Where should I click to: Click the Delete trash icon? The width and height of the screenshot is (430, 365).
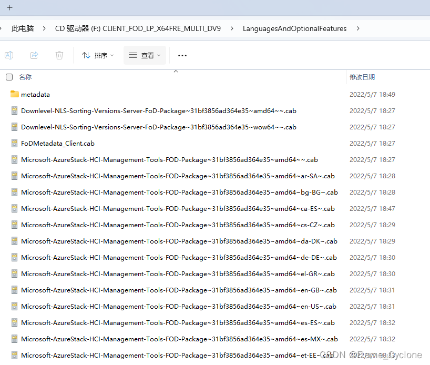tap(59, 55)
